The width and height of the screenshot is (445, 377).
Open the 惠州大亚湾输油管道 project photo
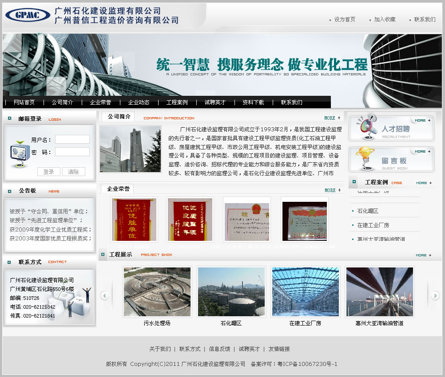coord(380,292)
